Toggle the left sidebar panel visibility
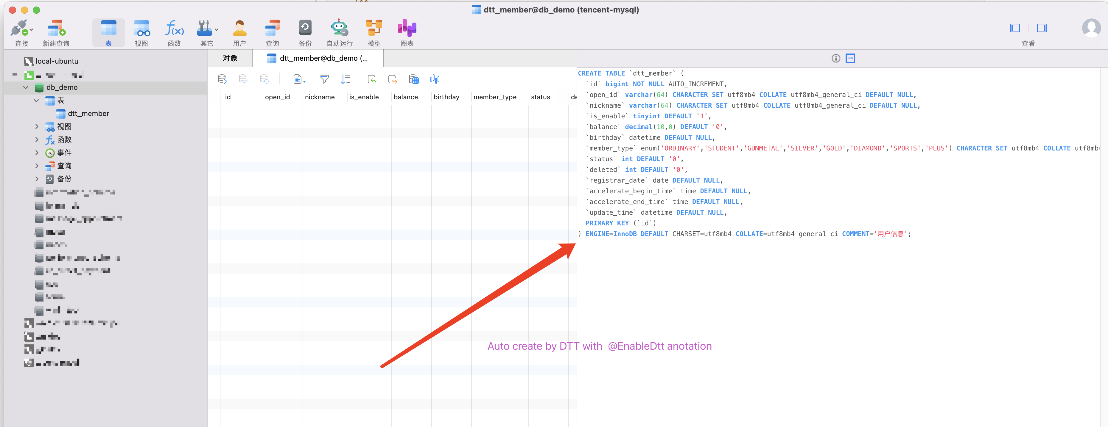The height and width of the screenshot is (427, 1108). (x=1015, y=28)
